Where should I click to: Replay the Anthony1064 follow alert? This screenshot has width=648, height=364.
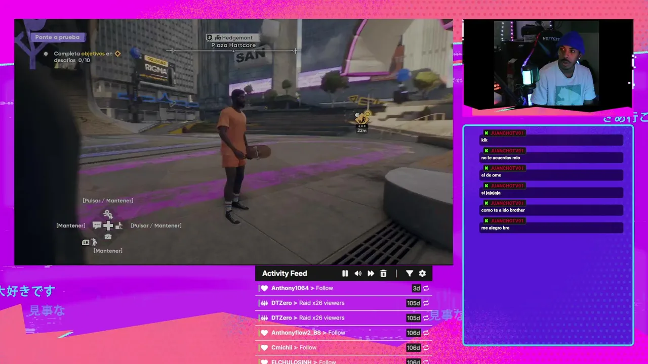point(426,288)
